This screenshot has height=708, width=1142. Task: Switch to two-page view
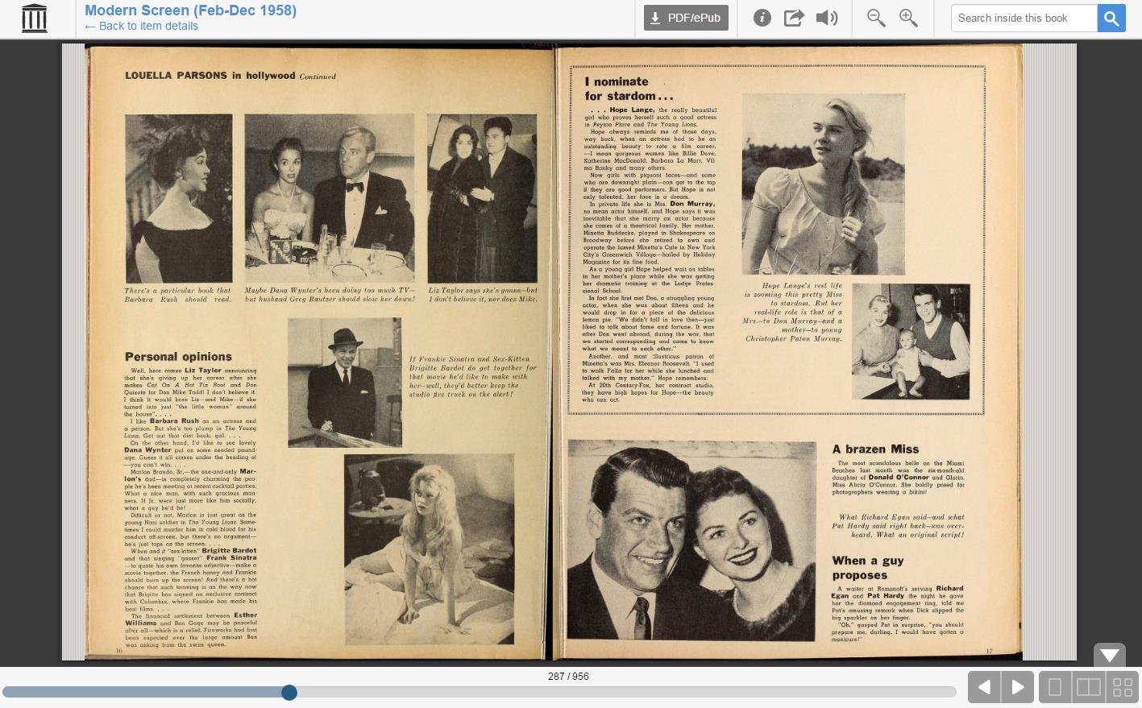[x=1089, y=687]
